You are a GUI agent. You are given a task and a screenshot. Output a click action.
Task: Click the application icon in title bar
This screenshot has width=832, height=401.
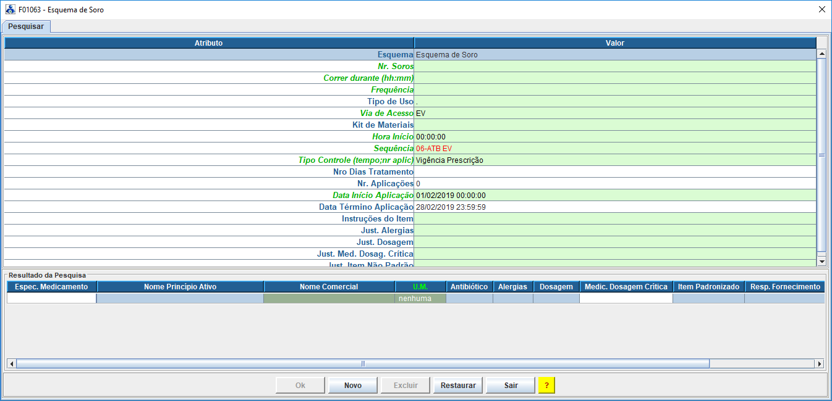[x=10, y=10]
